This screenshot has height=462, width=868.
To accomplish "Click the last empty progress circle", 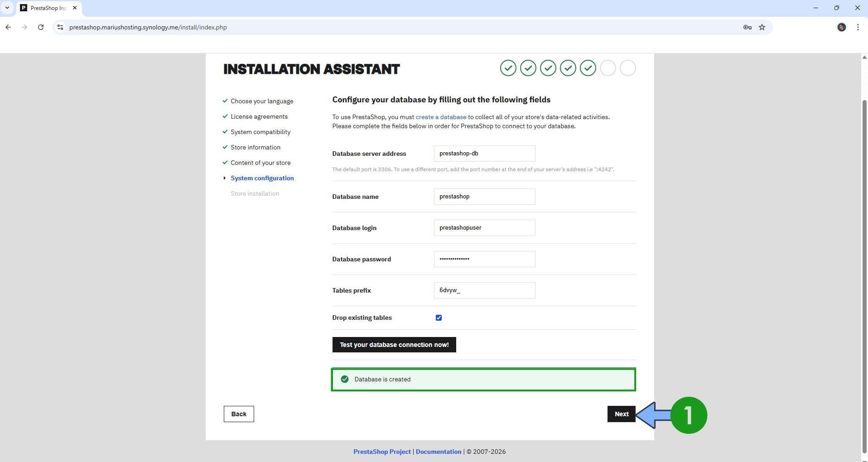I will point(627,68).
